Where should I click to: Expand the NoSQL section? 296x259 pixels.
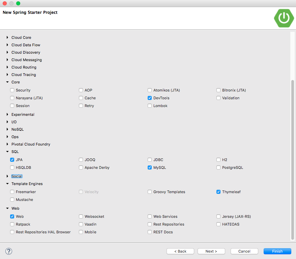(x=7, y=129)
